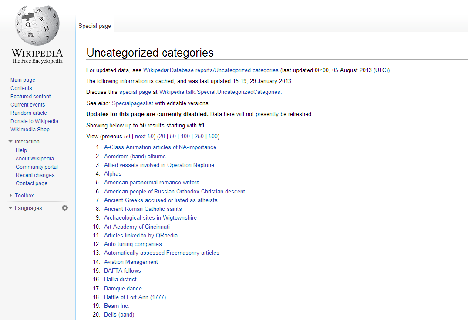Open Art Academy of Cincinnati
The width and height of the screenshot is (468, 320).
tap(137, 227)
